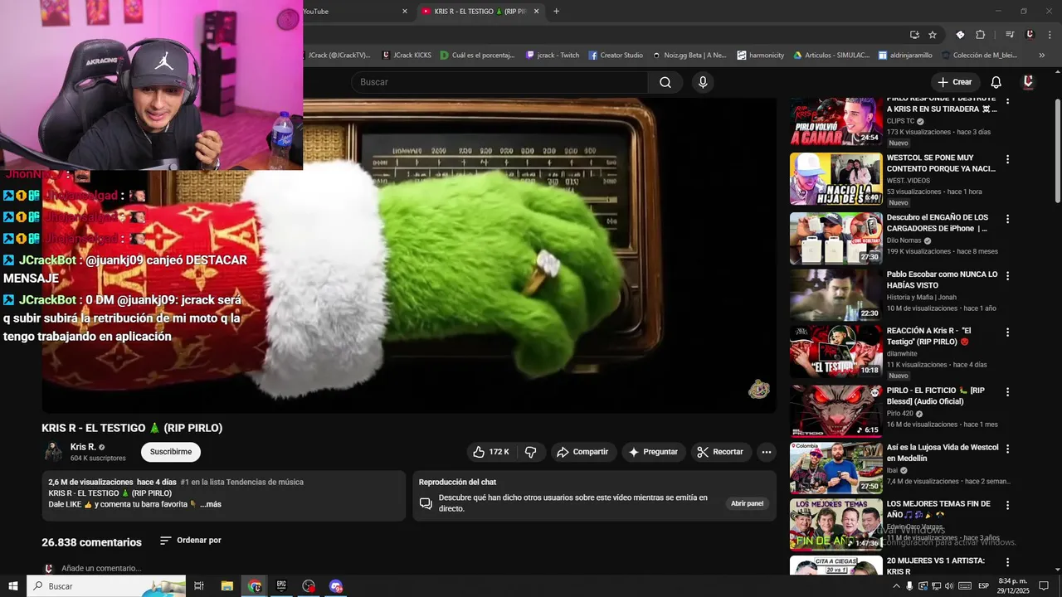The image size is (1062, 597).
Task: Open YouTube account avatar menu
Action: pyautogui.click(x=1028, y=82)
